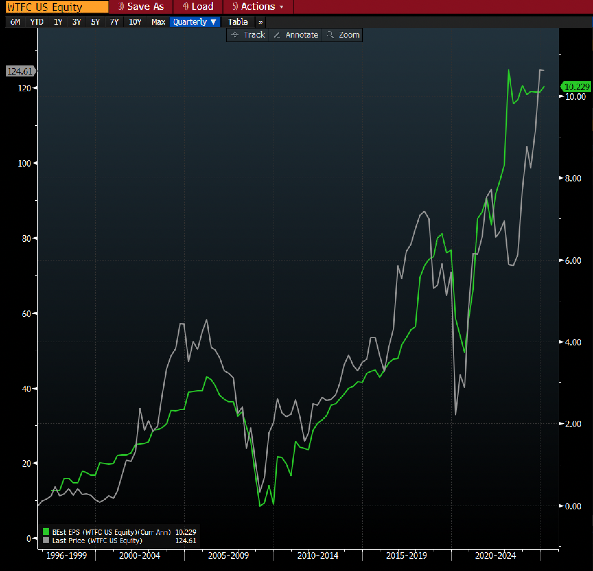Click the 124.61 price axis marker

[21, 71]
